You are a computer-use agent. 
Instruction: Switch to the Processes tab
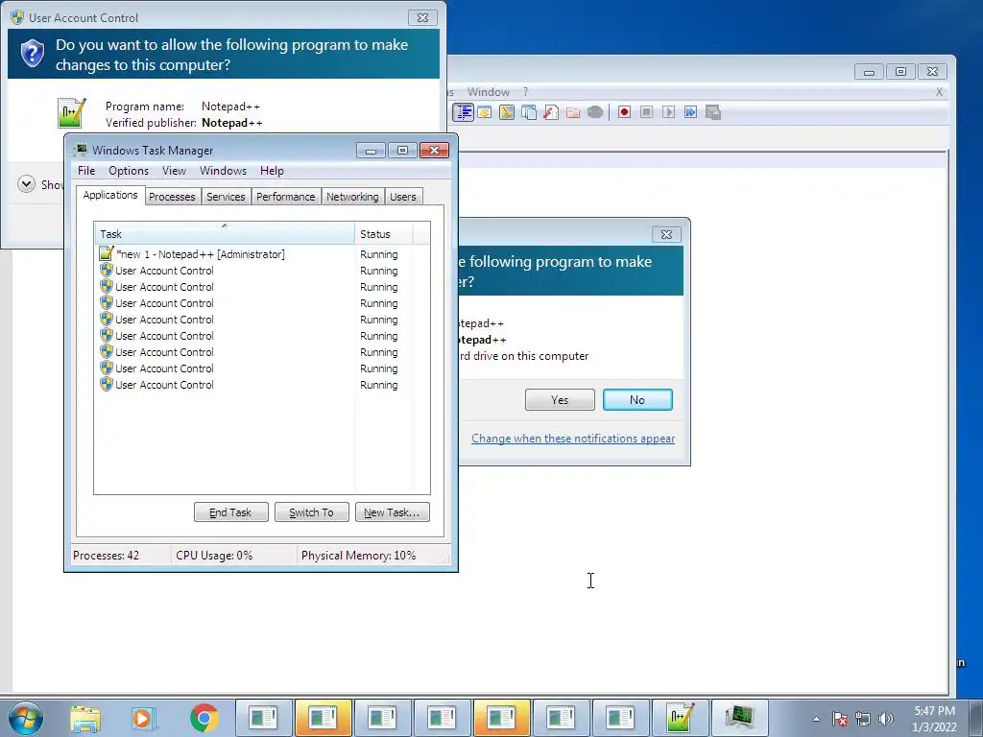[172, 197]
